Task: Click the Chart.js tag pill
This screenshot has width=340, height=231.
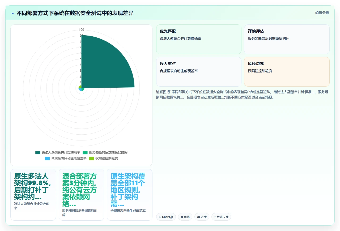Action: [166, 217]
